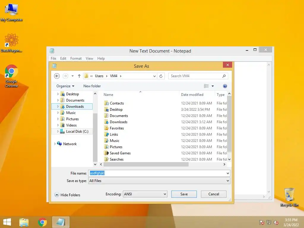304x228 pixels.
Task: Open the File name history dropdown arrow
Action: [228, 173]
